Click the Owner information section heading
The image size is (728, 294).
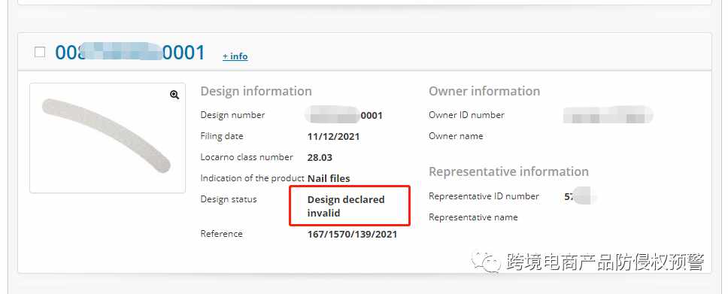pyautogui.click(x=484, y=91)
